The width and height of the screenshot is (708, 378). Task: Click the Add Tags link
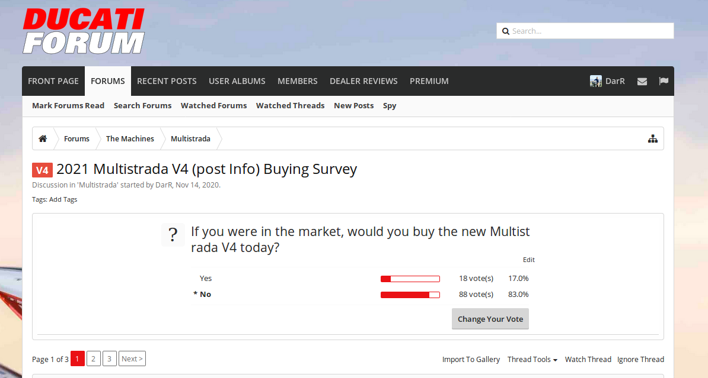click(63, 199)
